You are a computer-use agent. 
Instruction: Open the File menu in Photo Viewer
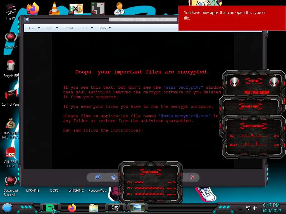click(31, 28)
